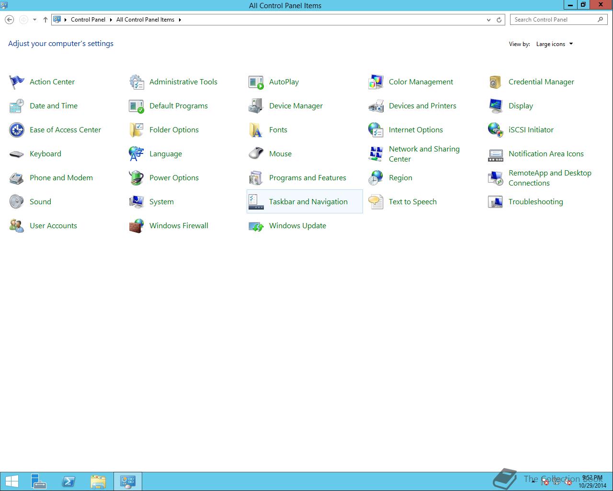
Task: Open the Action Center flag icon
Action: 17,82
